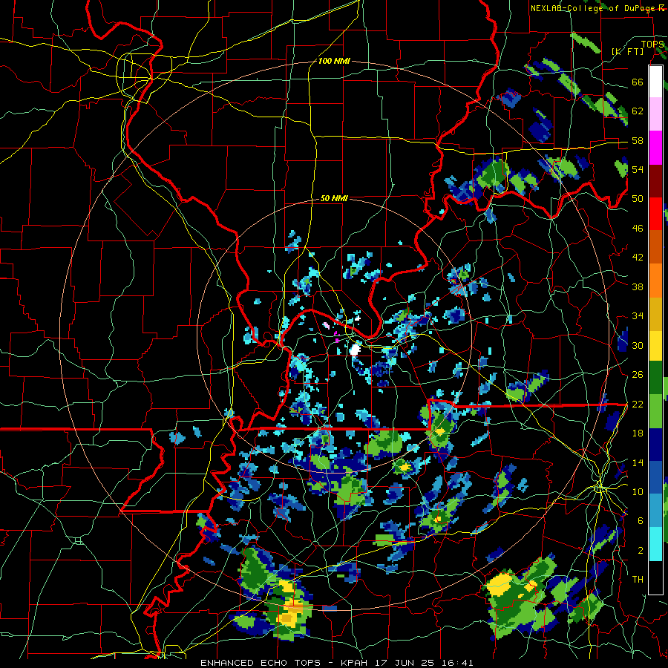The image size is (668, 668).
Task: Click the 18 label on the scale
Action: tap(638, 433)
